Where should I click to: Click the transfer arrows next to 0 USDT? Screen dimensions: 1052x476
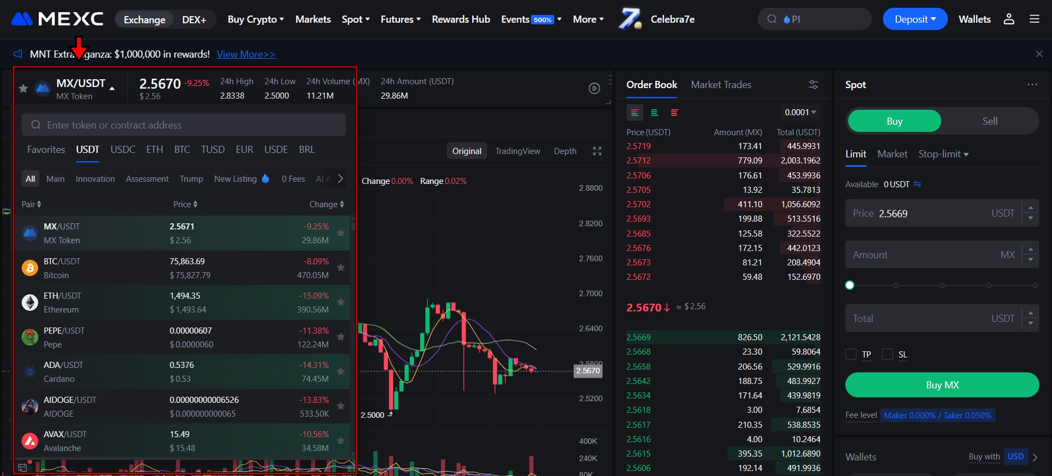tap(917, 184)
